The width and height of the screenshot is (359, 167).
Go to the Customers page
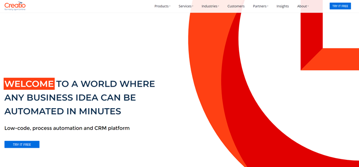coord(236,6)
